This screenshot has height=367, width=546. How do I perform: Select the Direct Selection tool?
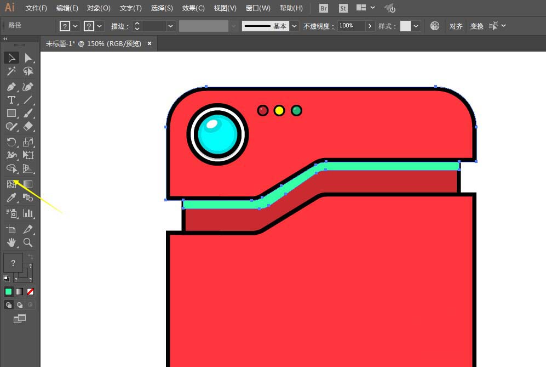tap(28, 58)
